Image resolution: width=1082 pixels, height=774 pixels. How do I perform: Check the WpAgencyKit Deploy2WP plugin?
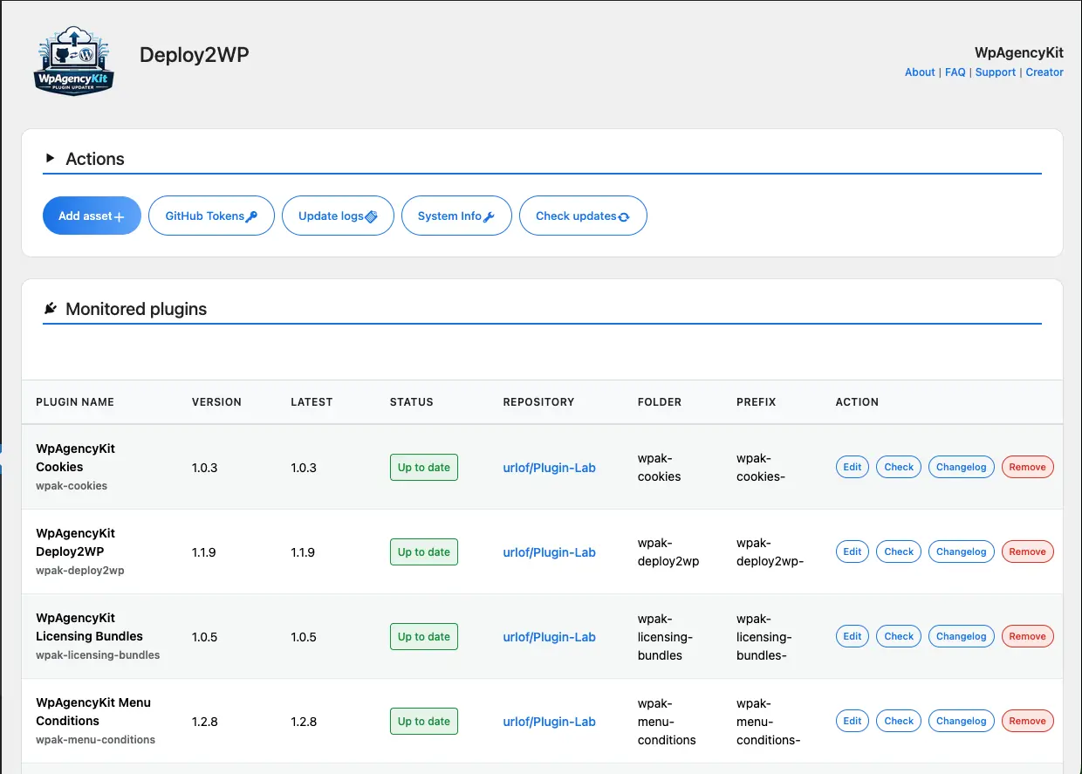point(899,551)
